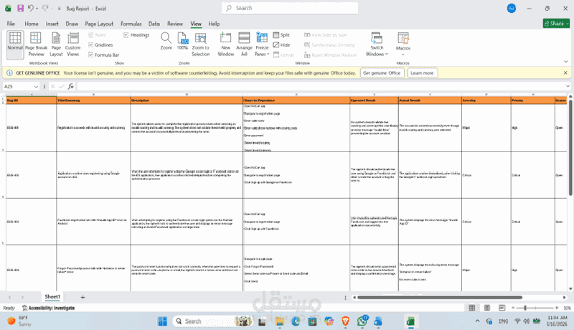Open Custom Views dialog

73,44
